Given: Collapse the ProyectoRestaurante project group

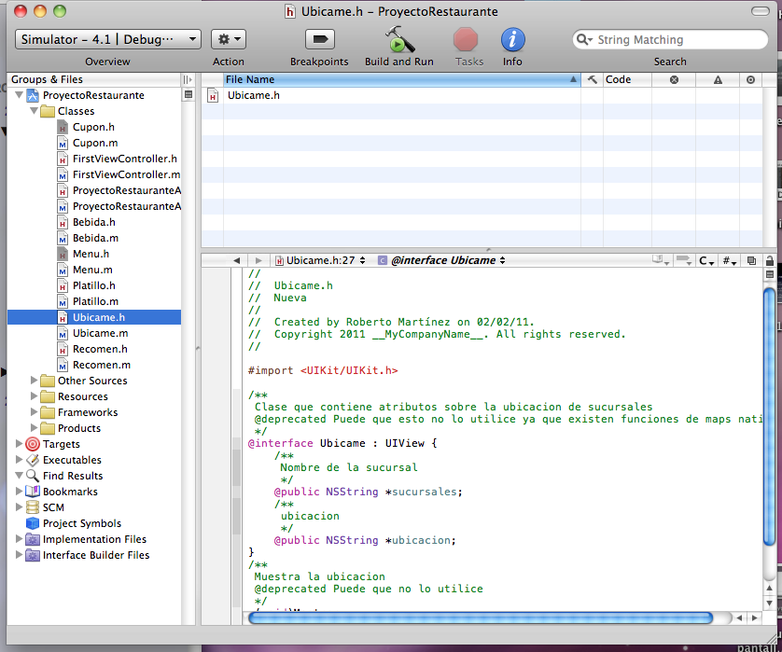Looking at the screenshot, I should click(x=19, y=95).
